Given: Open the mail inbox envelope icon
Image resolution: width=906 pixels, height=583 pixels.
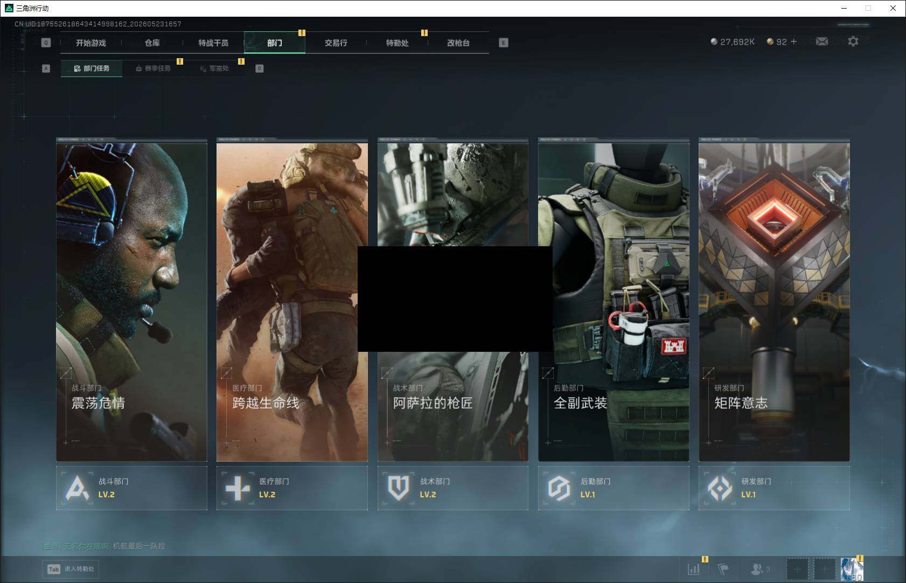Looking at the screenshot, I should (822, 41).
